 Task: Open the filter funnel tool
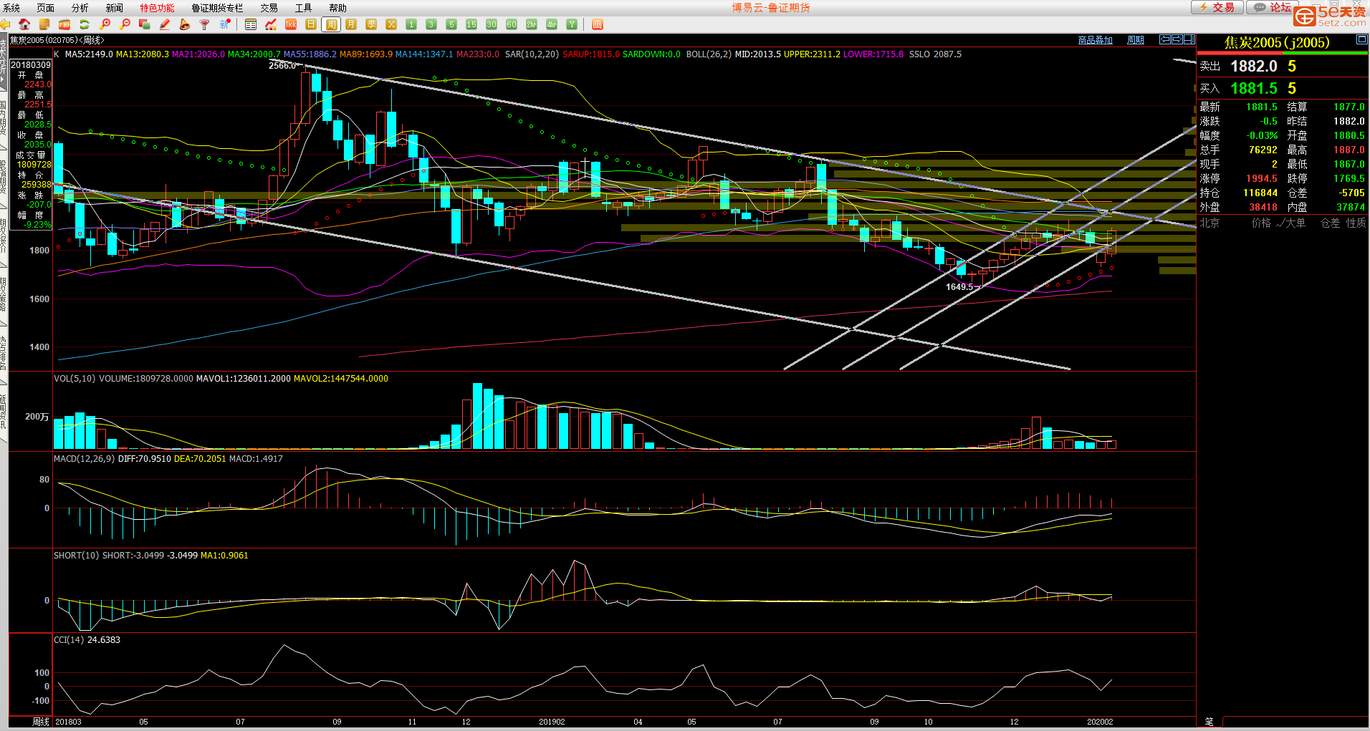[x=205, y=24]
